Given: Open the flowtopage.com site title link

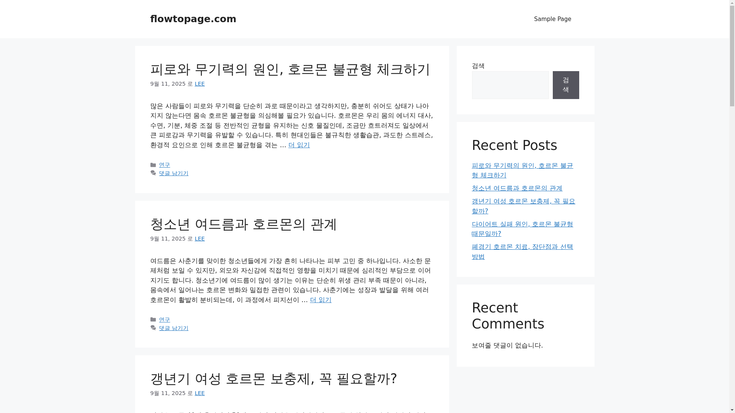Looking at the screenshot, I should tap(193, 19).
